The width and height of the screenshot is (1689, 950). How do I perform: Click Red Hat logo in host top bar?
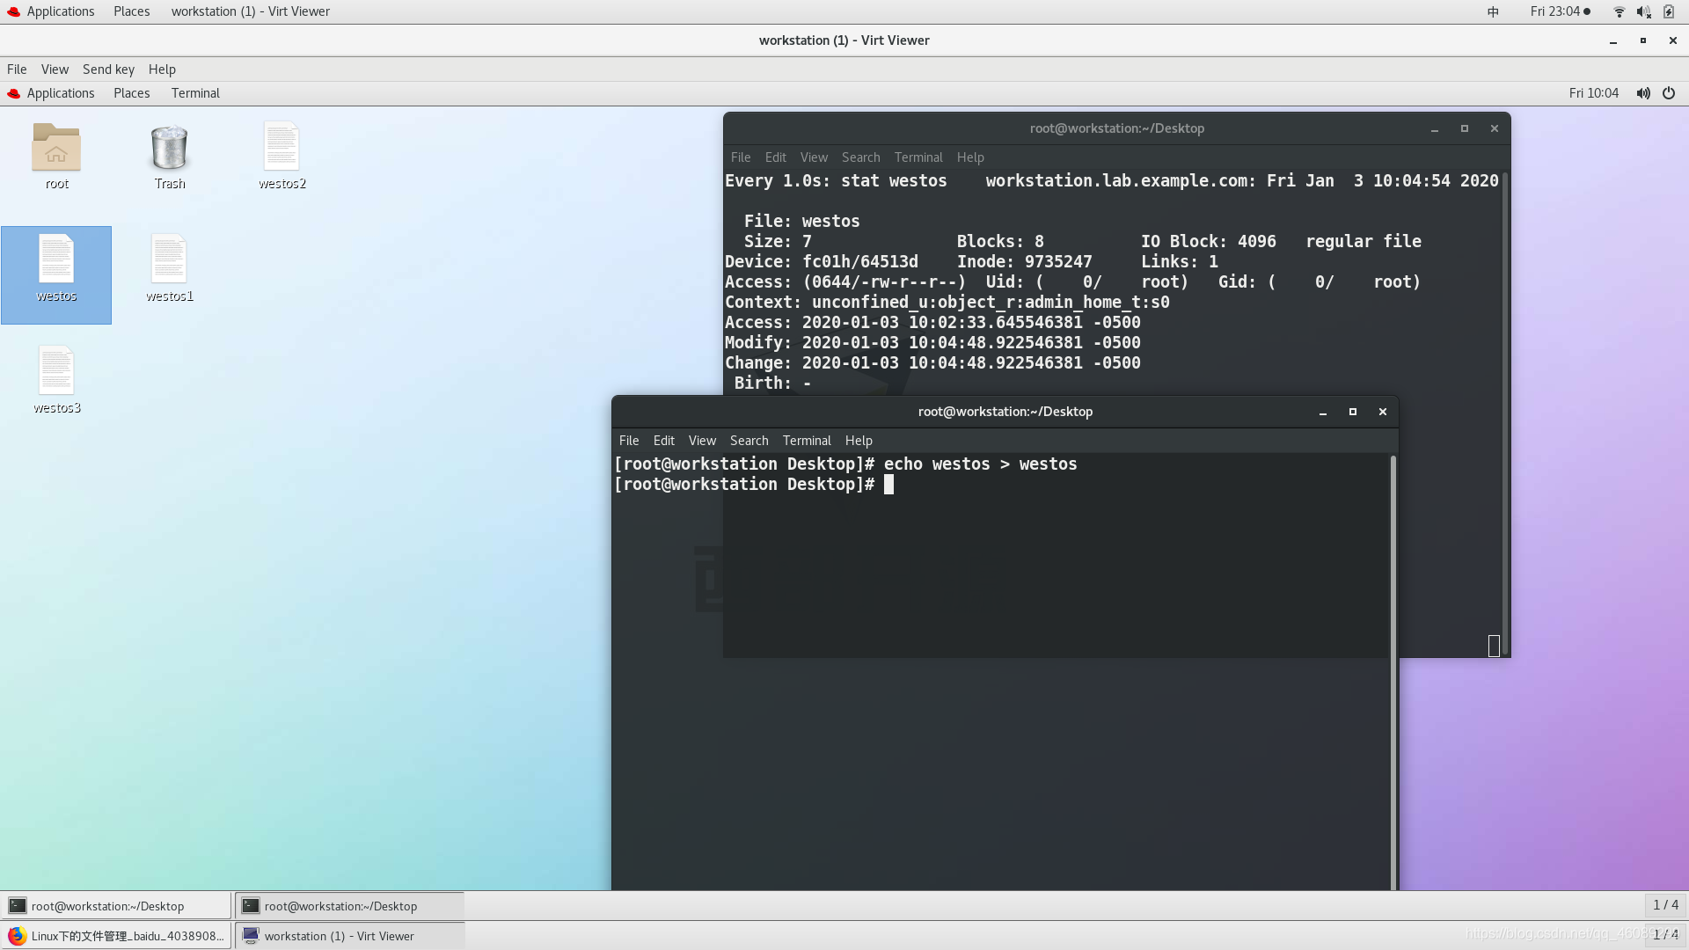(x=13, y=11)
